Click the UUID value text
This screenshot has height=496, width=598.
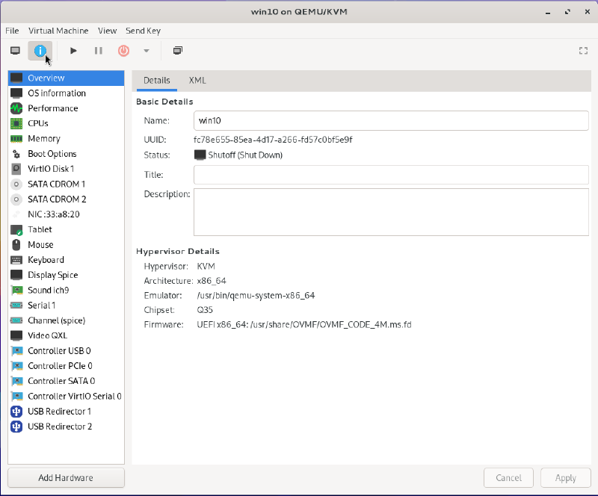click(x=273, y=140)
